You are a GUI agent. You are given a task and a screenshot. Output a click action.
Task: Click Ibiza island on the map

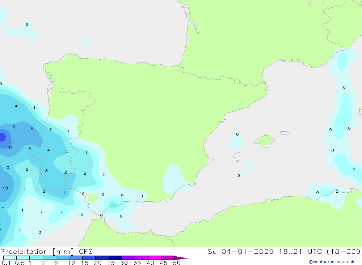236,155
